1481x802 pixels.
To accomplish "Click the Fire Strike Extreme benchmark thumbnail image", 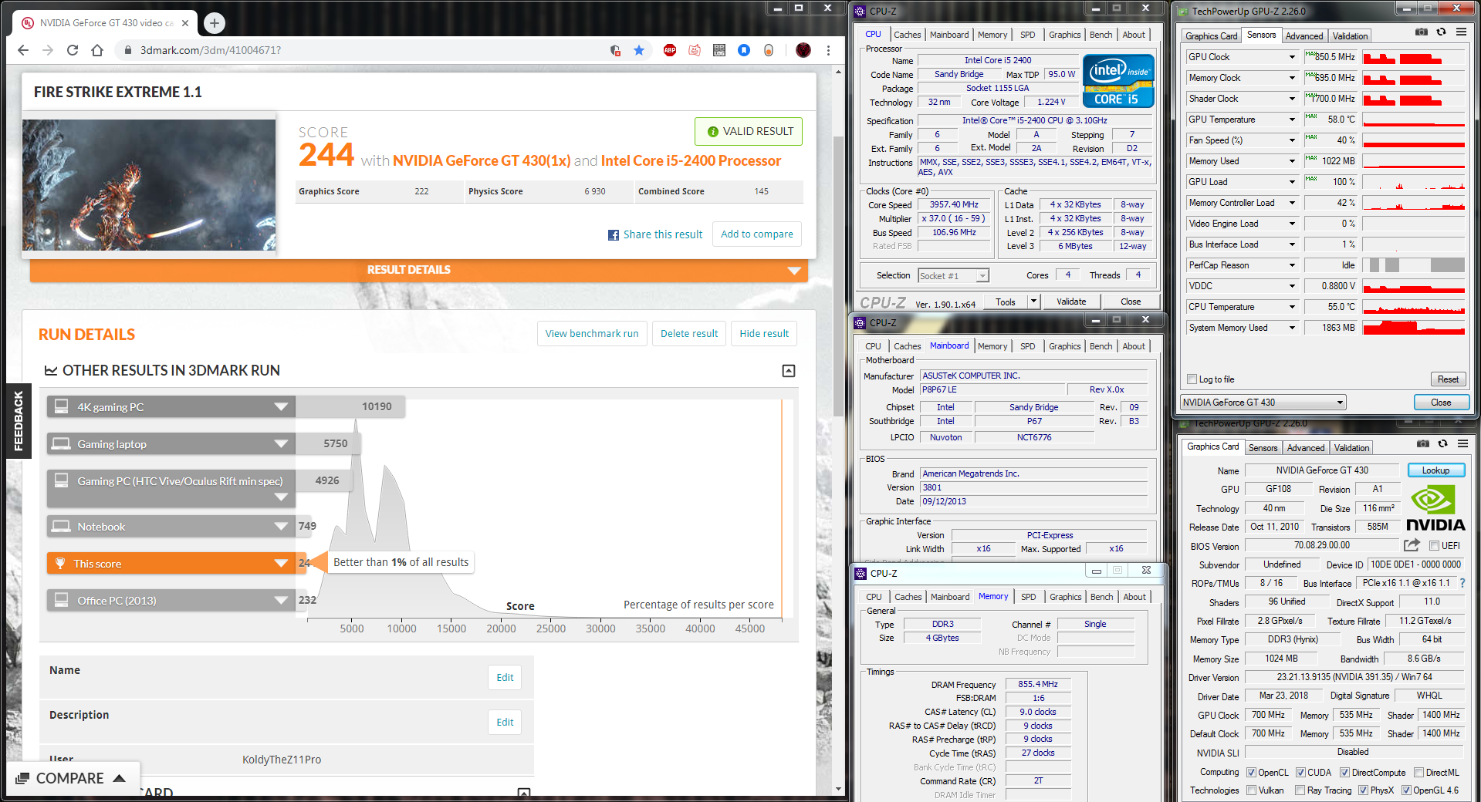I will tap(149, 185).
